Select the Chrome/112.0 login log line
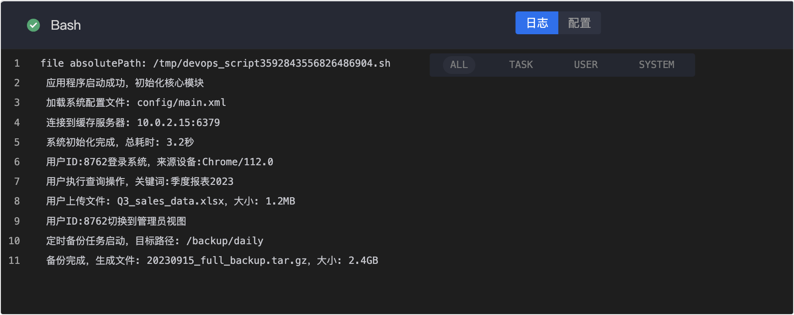Screen dimensions: 794x315 tap(159, 162)
